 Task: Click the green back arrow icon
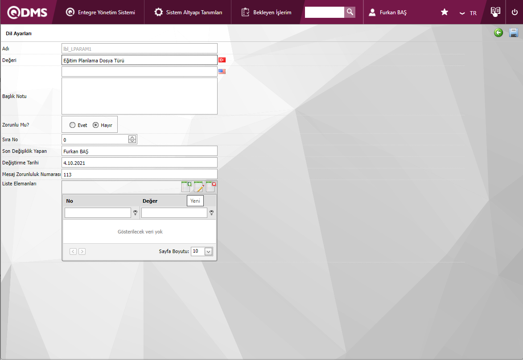click(x=498, y=33)
